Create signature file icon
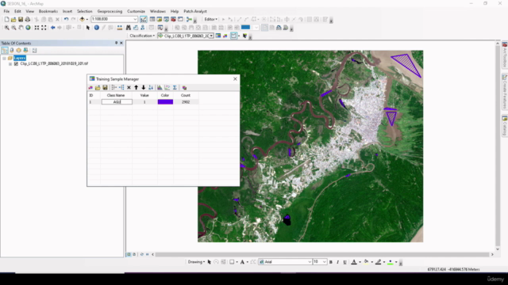The height and width of the screenshot is (285, 508). click(184, 88)
